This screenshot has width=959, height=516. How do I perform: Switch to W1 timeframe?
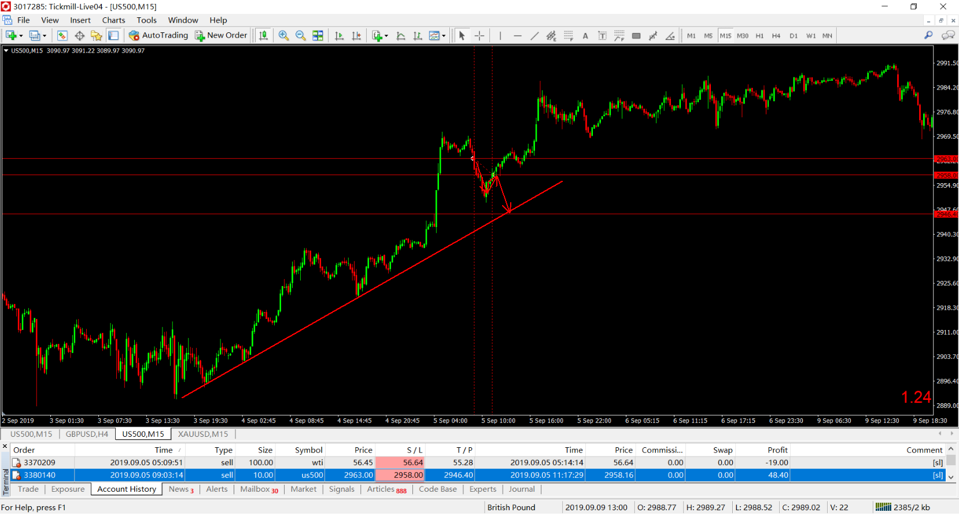(811, 36)
